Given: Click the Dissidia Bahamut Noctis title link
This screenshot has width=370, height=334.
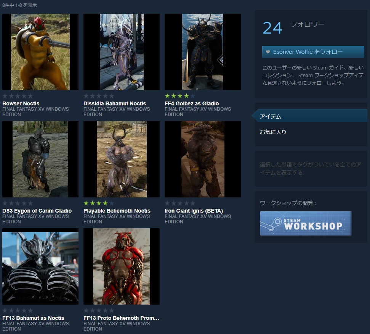Looking at the screenshot, I should click(x=115, y=103).
